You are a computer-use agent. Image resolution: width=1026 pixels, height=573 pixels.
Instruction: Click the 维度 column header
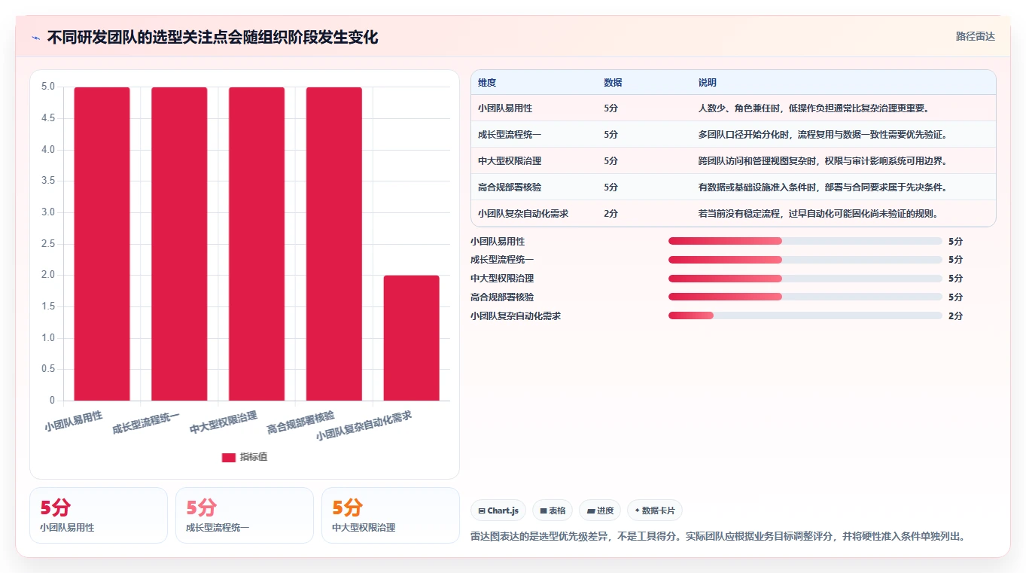(487, 83)
